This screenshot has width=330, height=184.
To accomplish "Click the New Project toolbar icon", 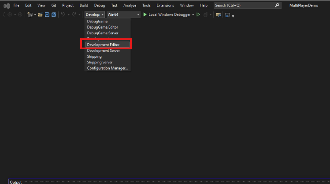I will [x=30, y=15].
